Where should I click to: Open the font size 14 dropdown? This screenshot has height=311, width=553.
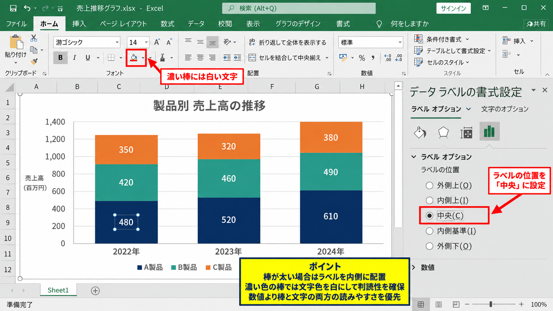click(146, 42)
